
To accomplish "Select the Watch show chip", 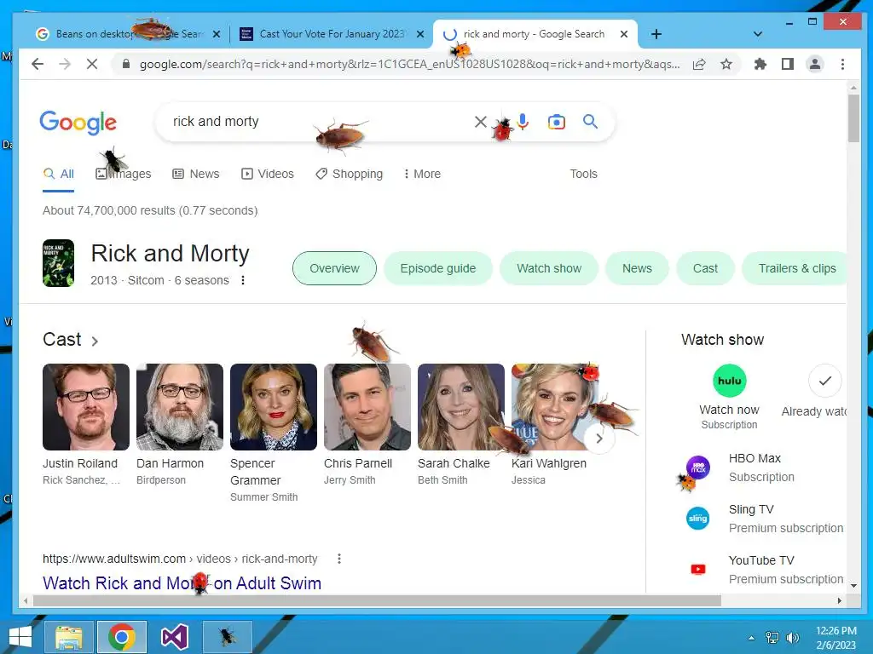I will 549,268.
